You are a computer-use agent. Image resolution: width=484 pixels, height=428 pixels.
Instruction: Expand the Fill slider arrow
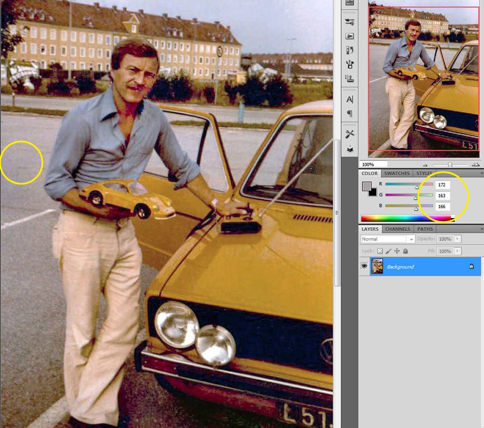[x=457, y=251]
